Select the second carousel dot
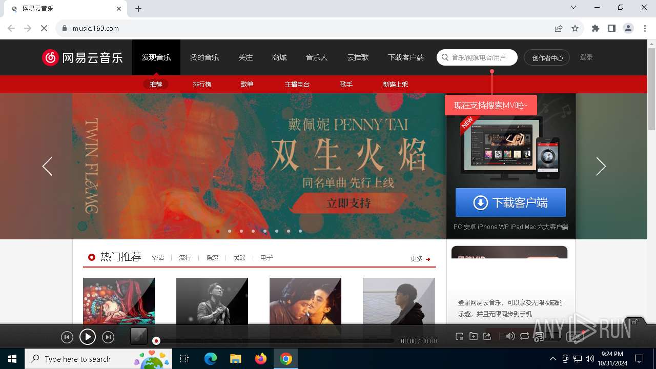656x369 pixels. pyautogui.click(x=230, y=231)
